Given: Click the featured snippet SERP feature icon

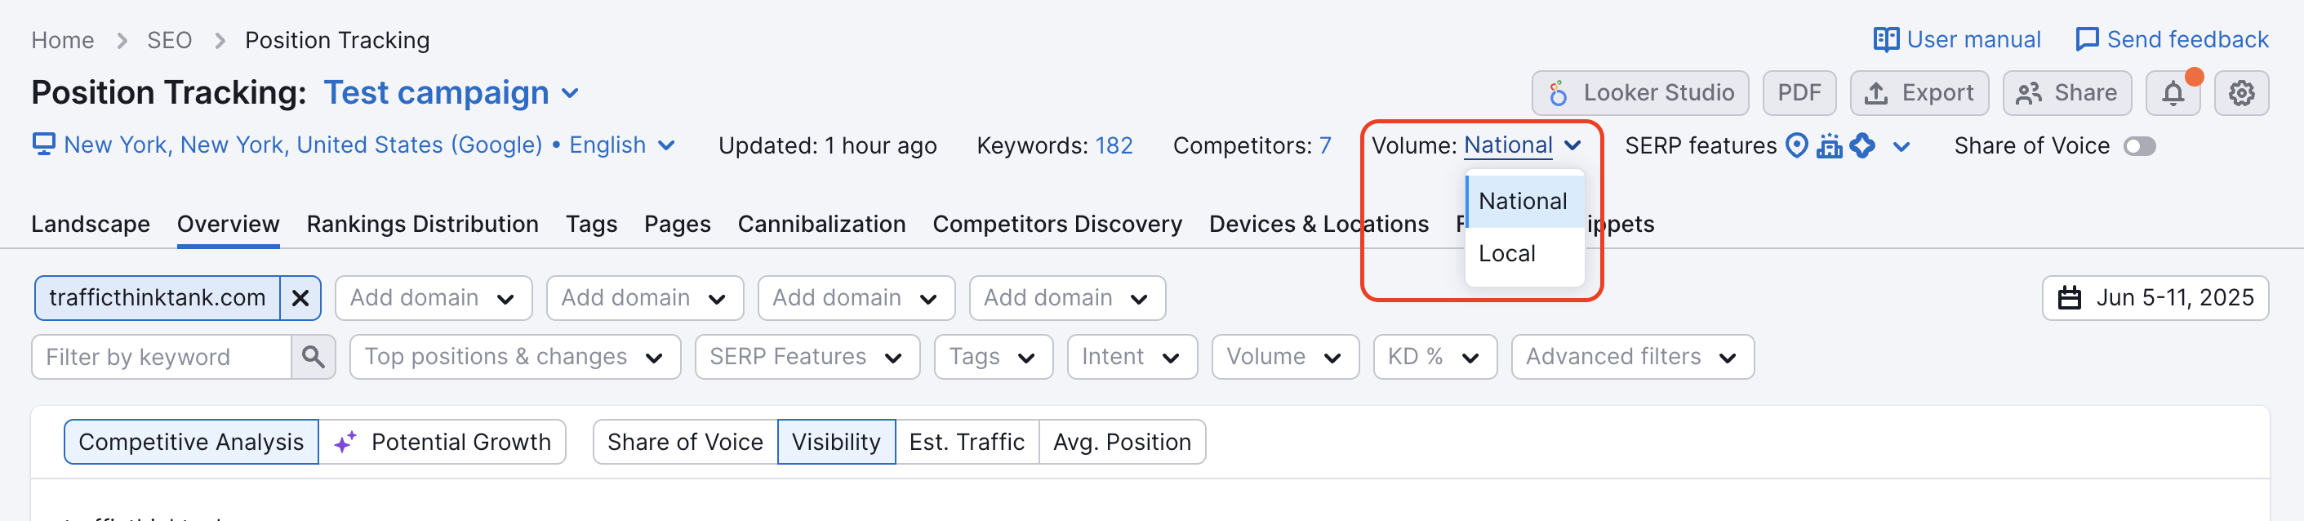Looking at the screenshot, I should 1830,145.
